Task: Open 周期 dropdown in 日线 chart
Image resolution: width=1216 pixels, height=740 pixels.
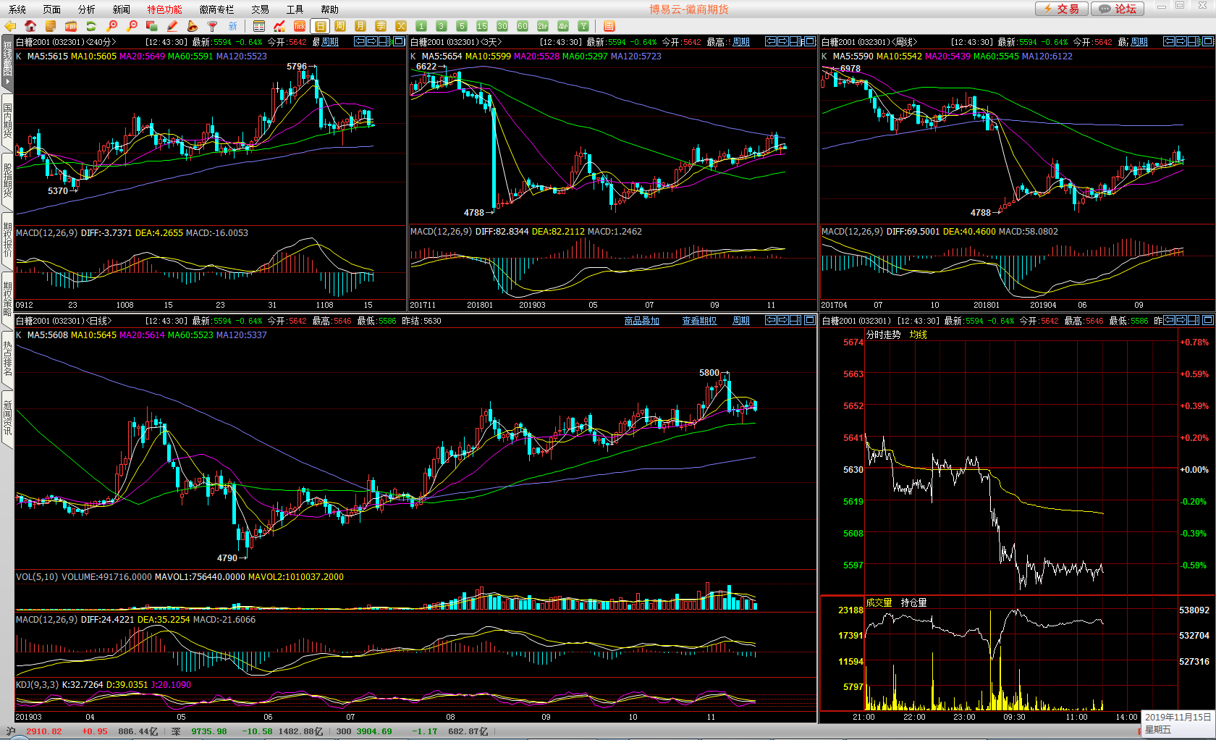Action: coord(741,321)
